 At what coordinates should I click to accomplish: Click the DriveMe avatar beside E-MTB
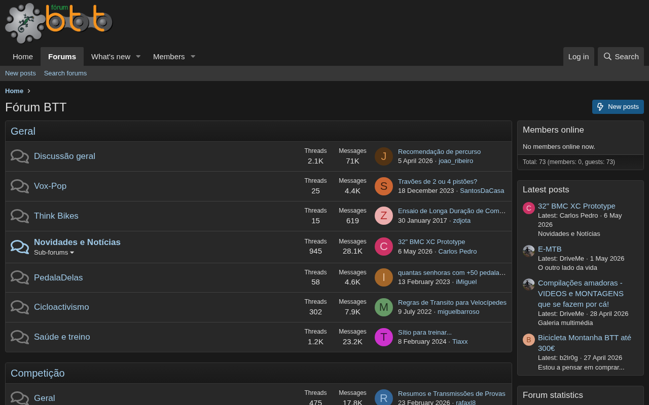(529, 251)
